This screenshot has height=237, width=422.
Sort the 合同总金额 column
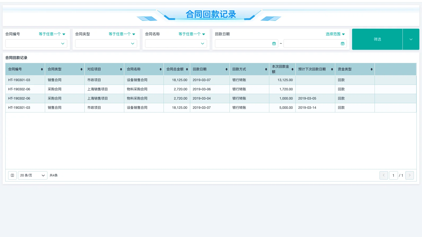187,69
